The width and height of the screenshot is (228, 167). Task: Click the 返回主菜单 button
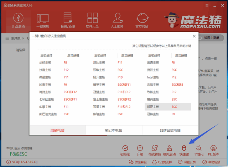coord(212,38)
